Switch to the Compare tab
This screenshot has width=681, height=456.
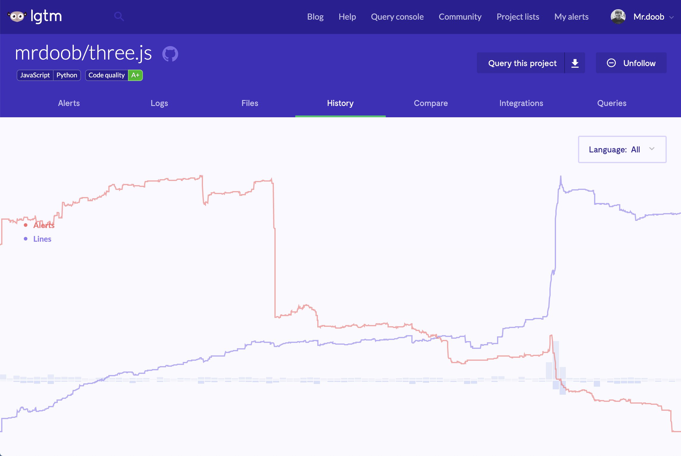point(430,103)
